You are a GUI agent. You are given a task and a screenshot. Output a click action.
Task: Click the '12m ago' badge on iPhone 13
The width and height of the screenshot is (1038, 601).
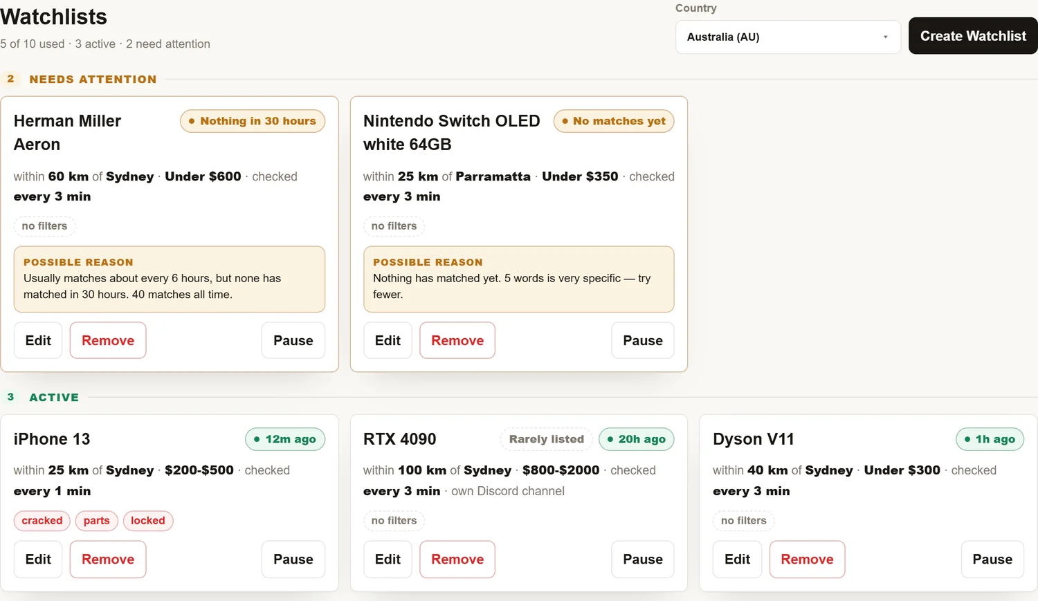click(285, 439)
